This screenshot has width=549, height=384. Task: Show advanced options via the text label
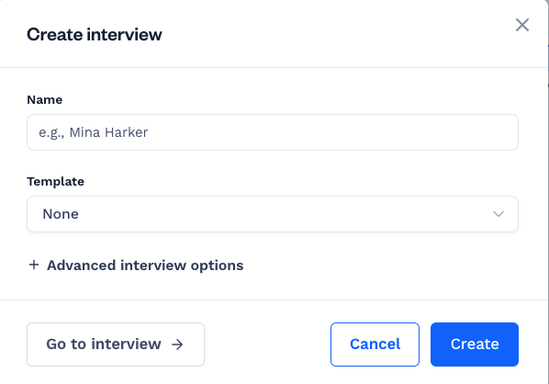tap(145, 265)
